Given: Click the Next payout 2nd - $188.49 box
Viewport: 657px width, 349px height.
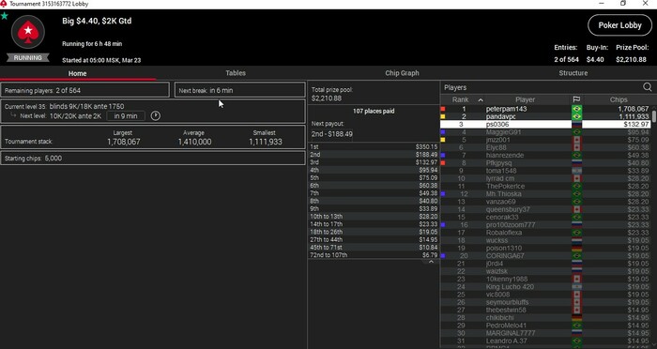Looking at the screenshot, I should [x=331, y=134].
